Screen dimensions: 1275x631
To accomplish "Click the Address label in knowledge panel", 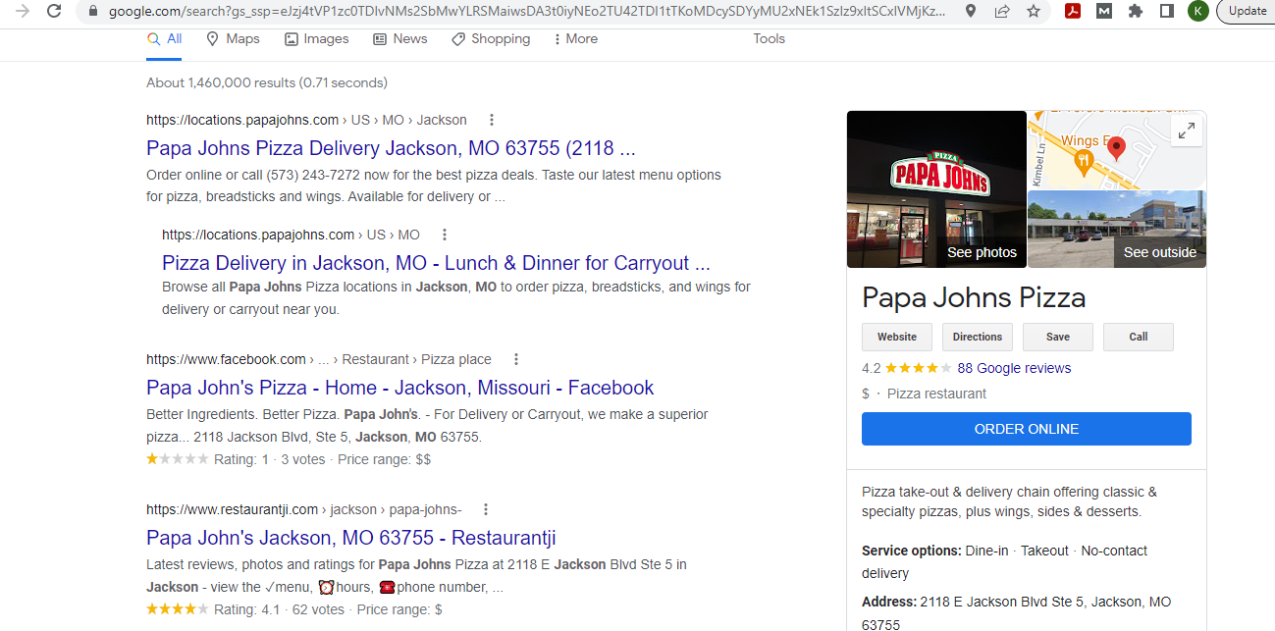I will 889,602.
